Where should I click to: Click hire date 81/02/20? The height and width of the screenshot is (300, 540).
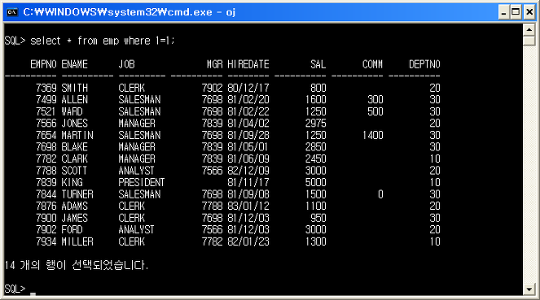click(x=248, y=100)
